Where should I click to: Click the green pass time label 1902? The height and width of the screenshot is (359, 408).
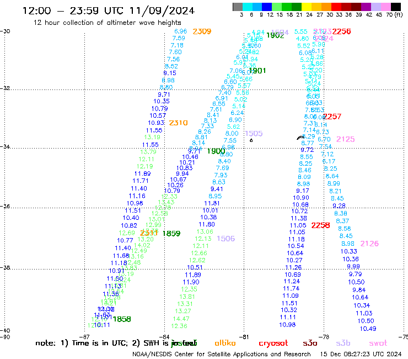click(275, 35)
